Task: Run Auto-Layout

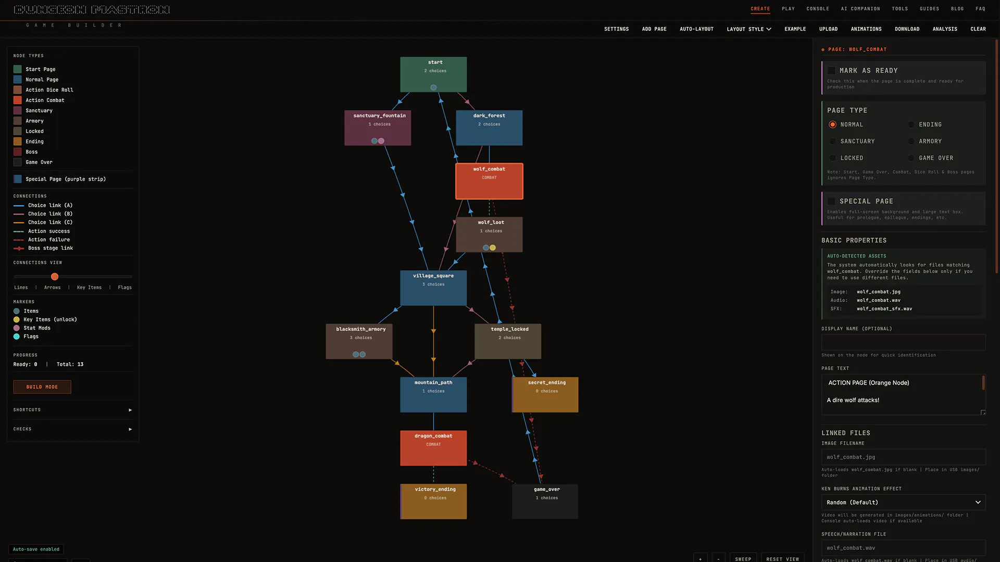Action: tap(696, 29)
